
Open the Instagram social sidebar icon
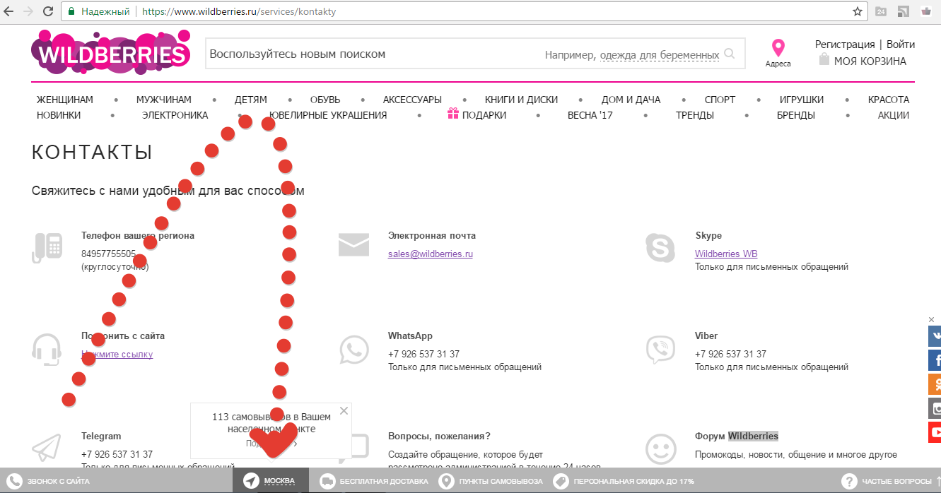(x=935, y=408)
